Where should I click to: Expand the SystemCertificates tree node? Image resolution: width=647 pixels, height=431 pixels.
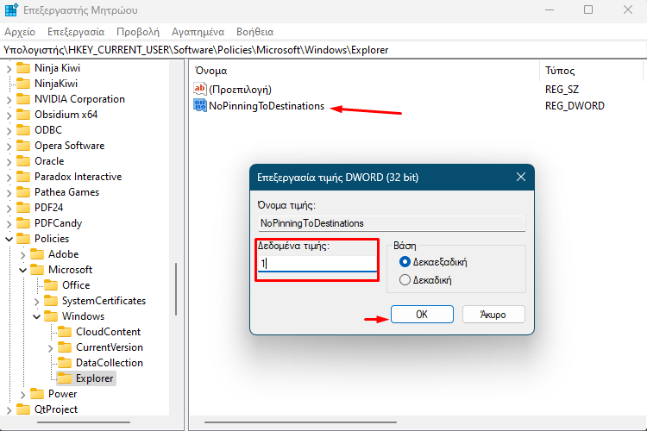(37, 302)
